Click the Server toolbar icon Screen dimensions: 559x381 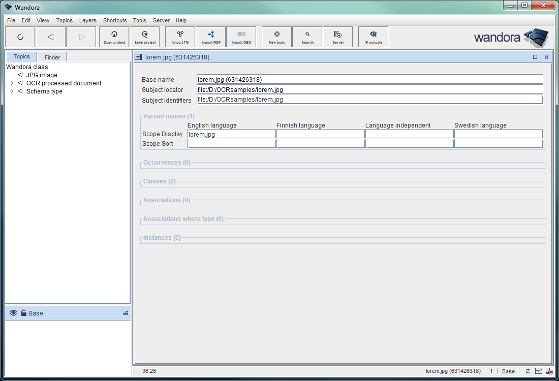[337, 37]
